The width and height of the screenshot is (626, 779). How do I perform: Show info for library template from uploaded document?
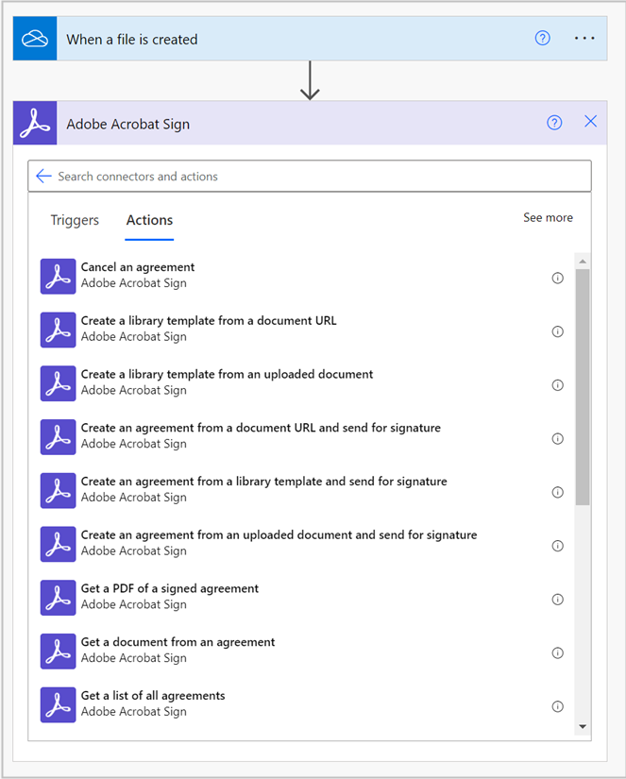coord(558,385)
